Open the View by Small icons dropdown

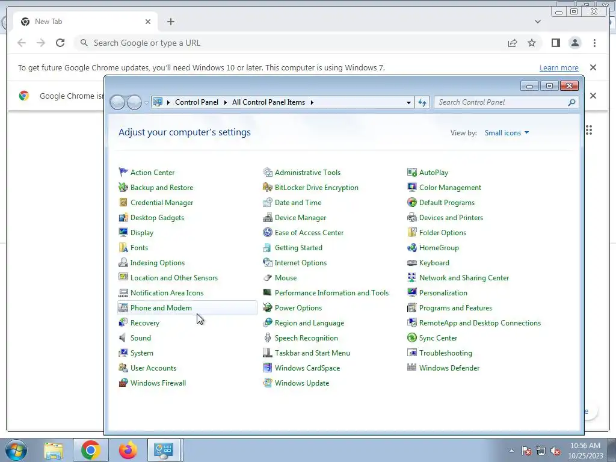(x=507, y=133)
